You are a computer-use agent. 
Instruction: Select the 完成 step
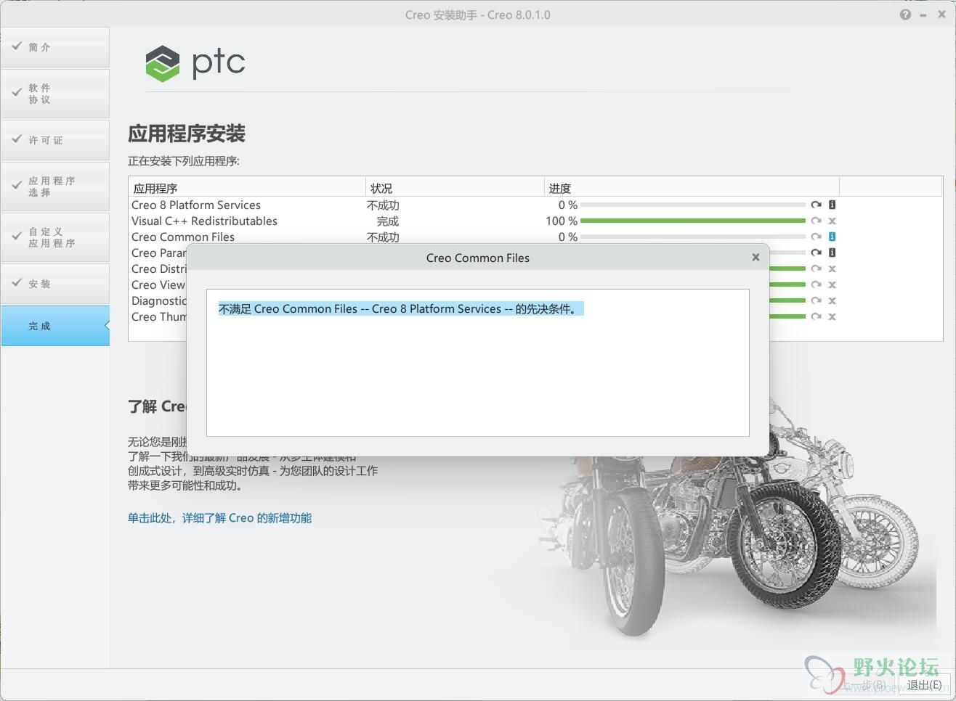coord(55,326)
